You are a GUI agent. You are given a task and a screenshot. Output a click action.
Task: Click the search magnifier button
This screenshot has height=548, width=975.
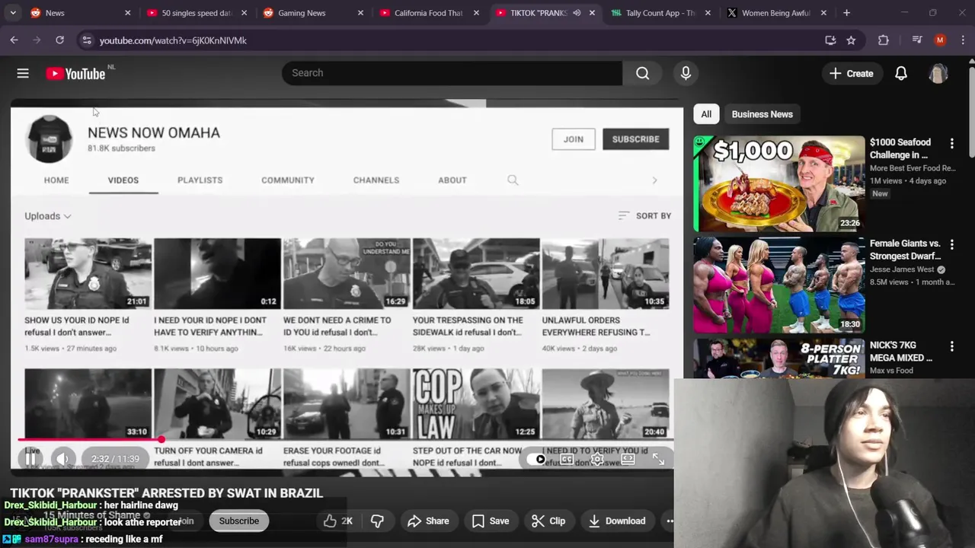[643, 73]
